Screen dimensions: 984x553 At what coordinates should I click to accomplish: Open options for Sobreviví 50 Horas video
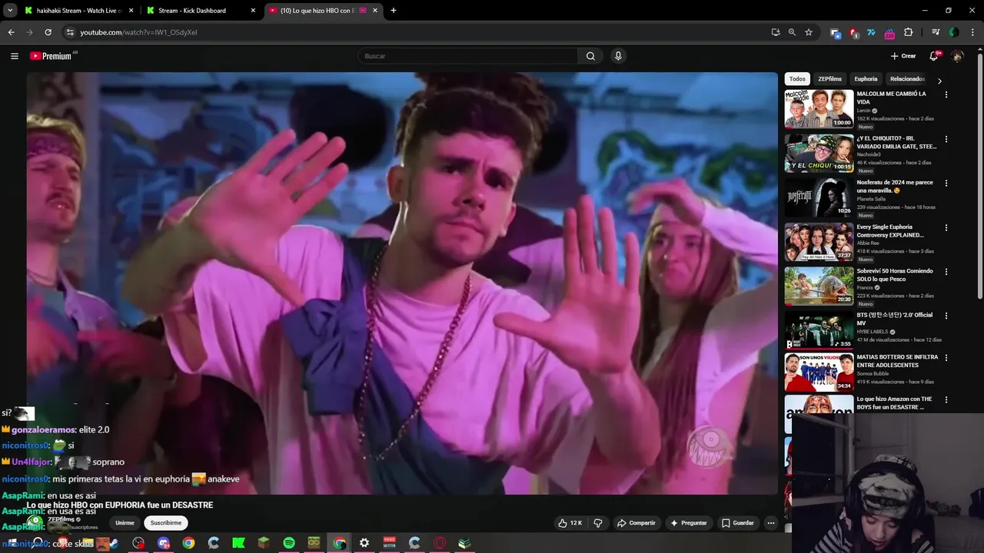click(946, 272)
